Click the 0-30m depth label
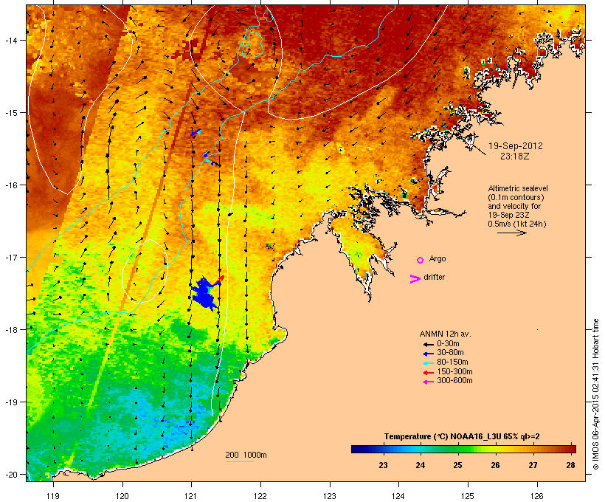 point(448,344)
